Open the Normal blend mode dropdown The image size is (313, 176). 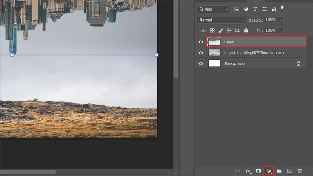point(221,20)
